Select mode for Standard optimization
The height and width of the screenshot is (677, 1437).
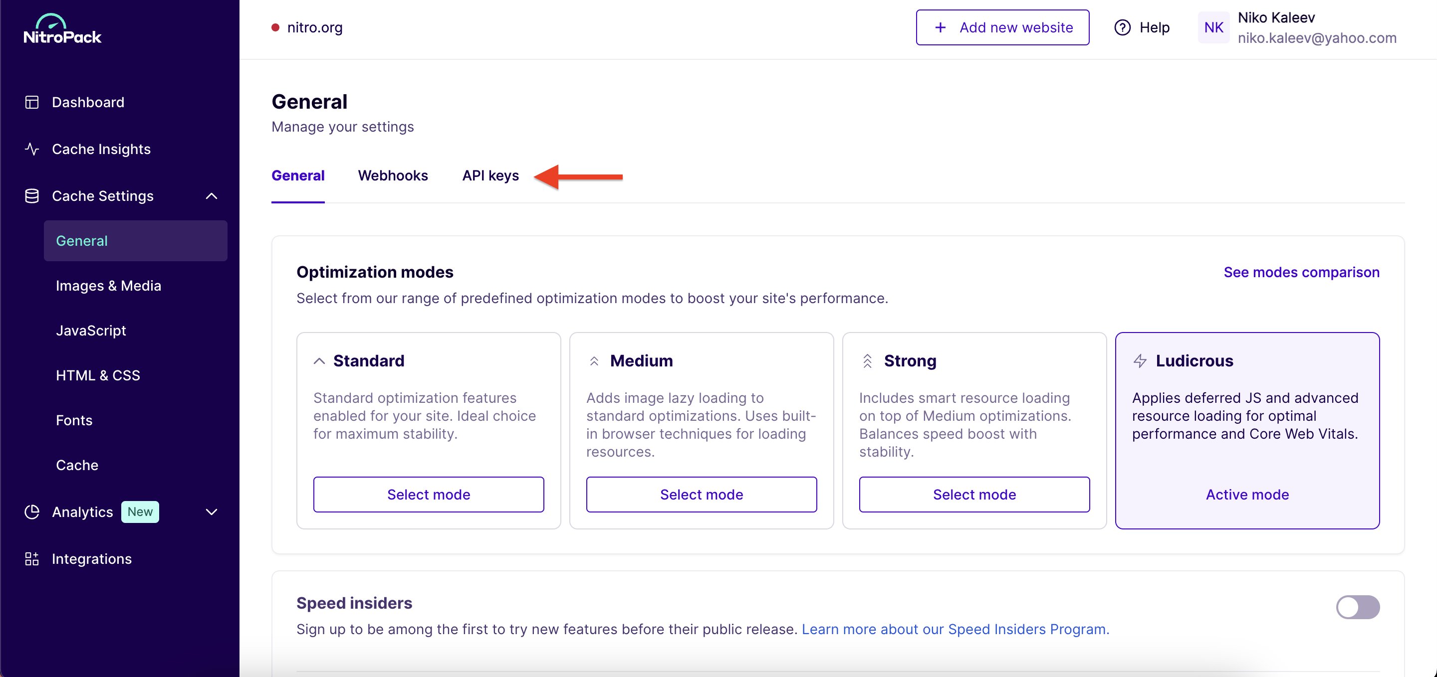pyautogui.click(x=429, y=494)
